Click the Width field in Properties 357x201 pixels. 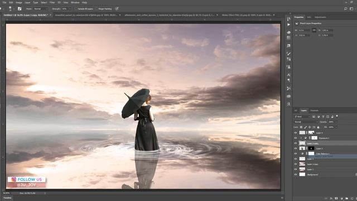point(304,30)
